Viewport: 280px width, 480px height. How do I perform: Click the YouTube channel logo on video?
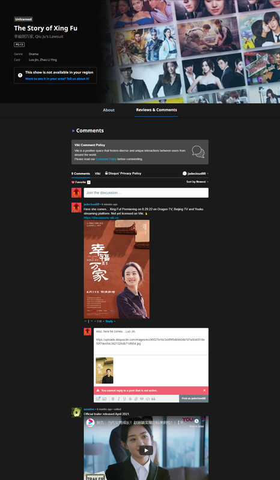pyautogui.click(x=90, y=423)
